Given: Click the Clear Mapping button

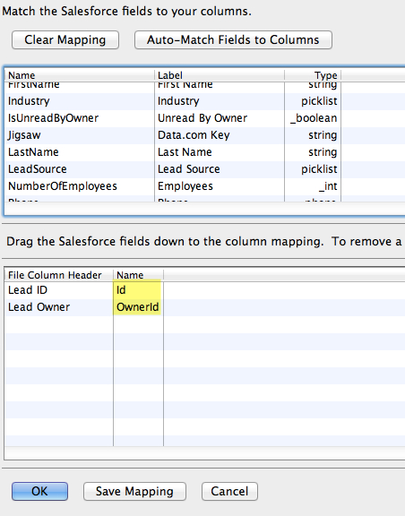Looking at the screenshot, I should [x=65, y=39].
